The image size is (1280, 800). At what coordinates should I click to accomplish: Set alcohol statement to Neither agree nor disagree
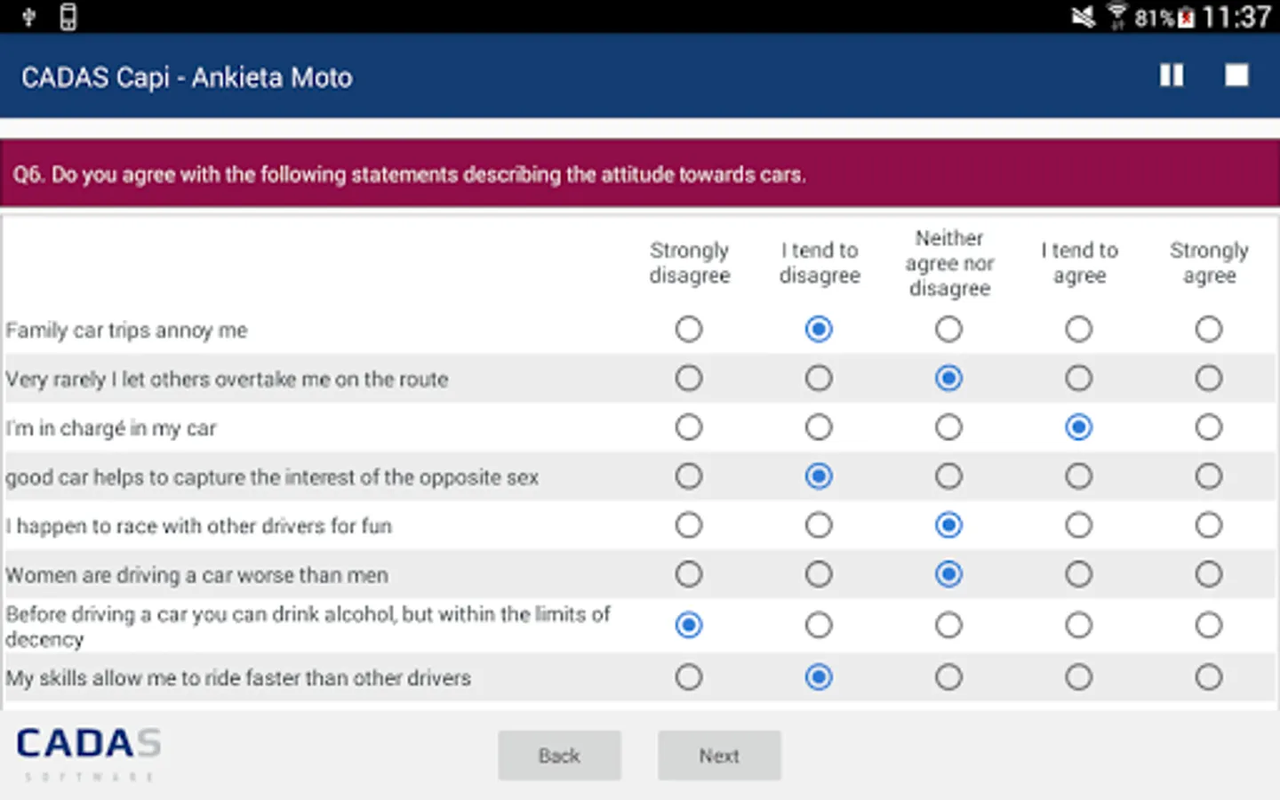[948, 625]
